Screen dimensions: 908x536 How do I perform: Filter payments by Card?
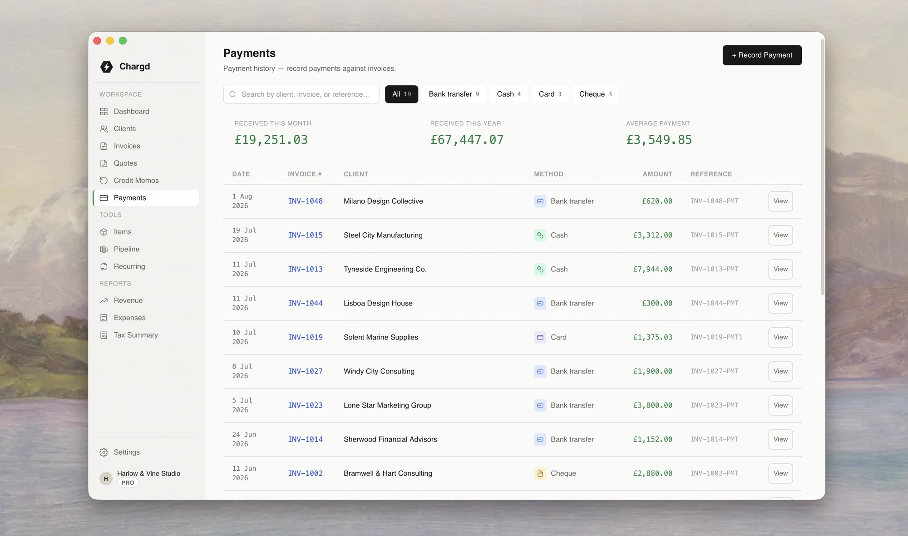(550, 94)
